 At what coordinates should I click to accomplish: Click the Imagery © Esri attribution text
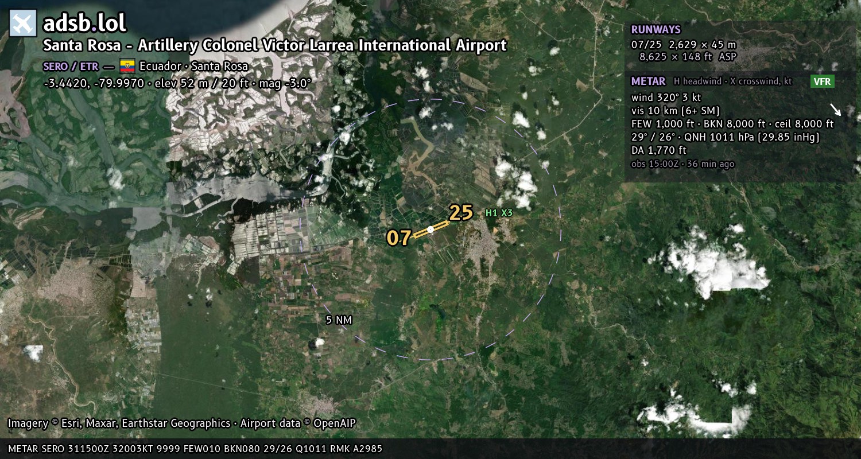coord(182,423)
